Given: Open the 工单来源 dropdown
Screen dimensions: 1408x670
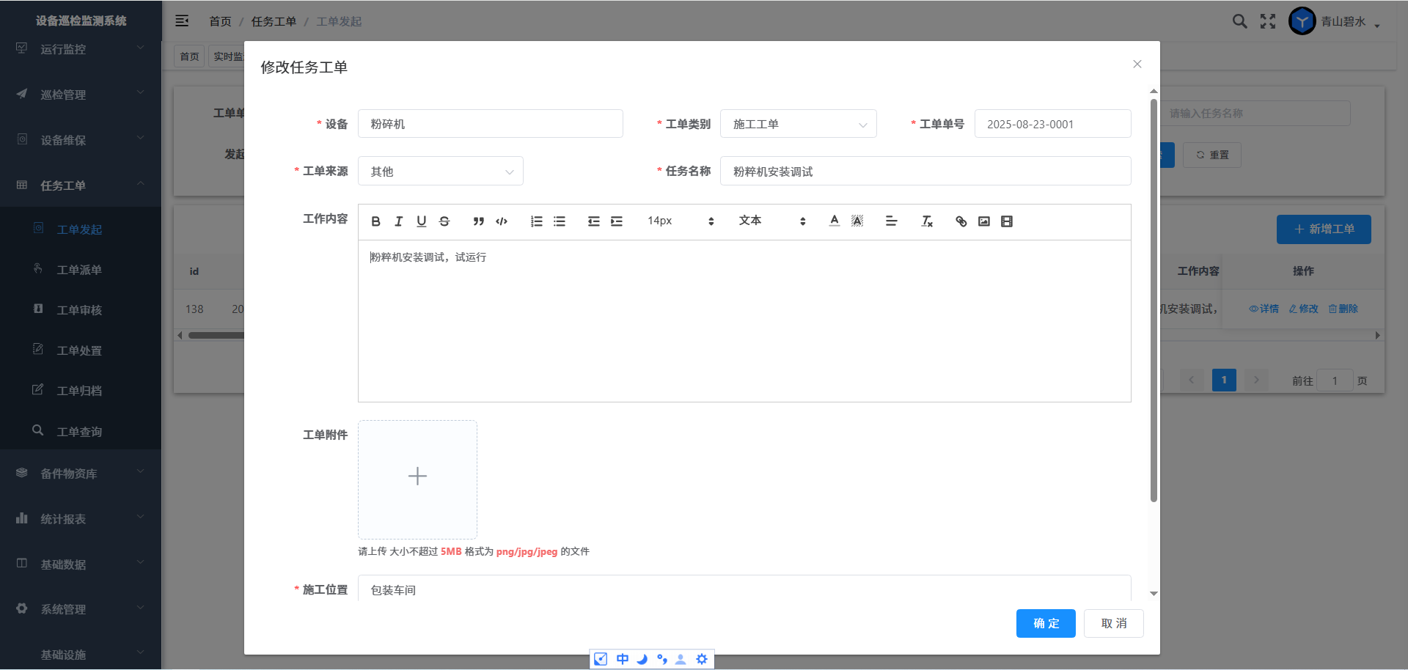Looking at the screenshot, I should (440, 172).
